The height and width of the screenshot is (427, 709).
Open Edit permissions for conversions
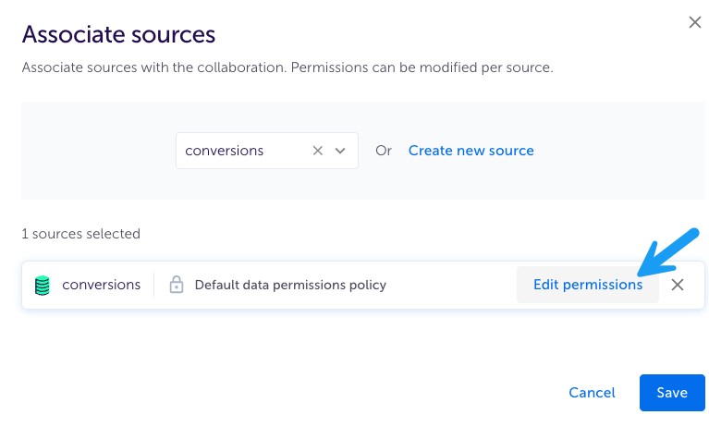[587, 285]
